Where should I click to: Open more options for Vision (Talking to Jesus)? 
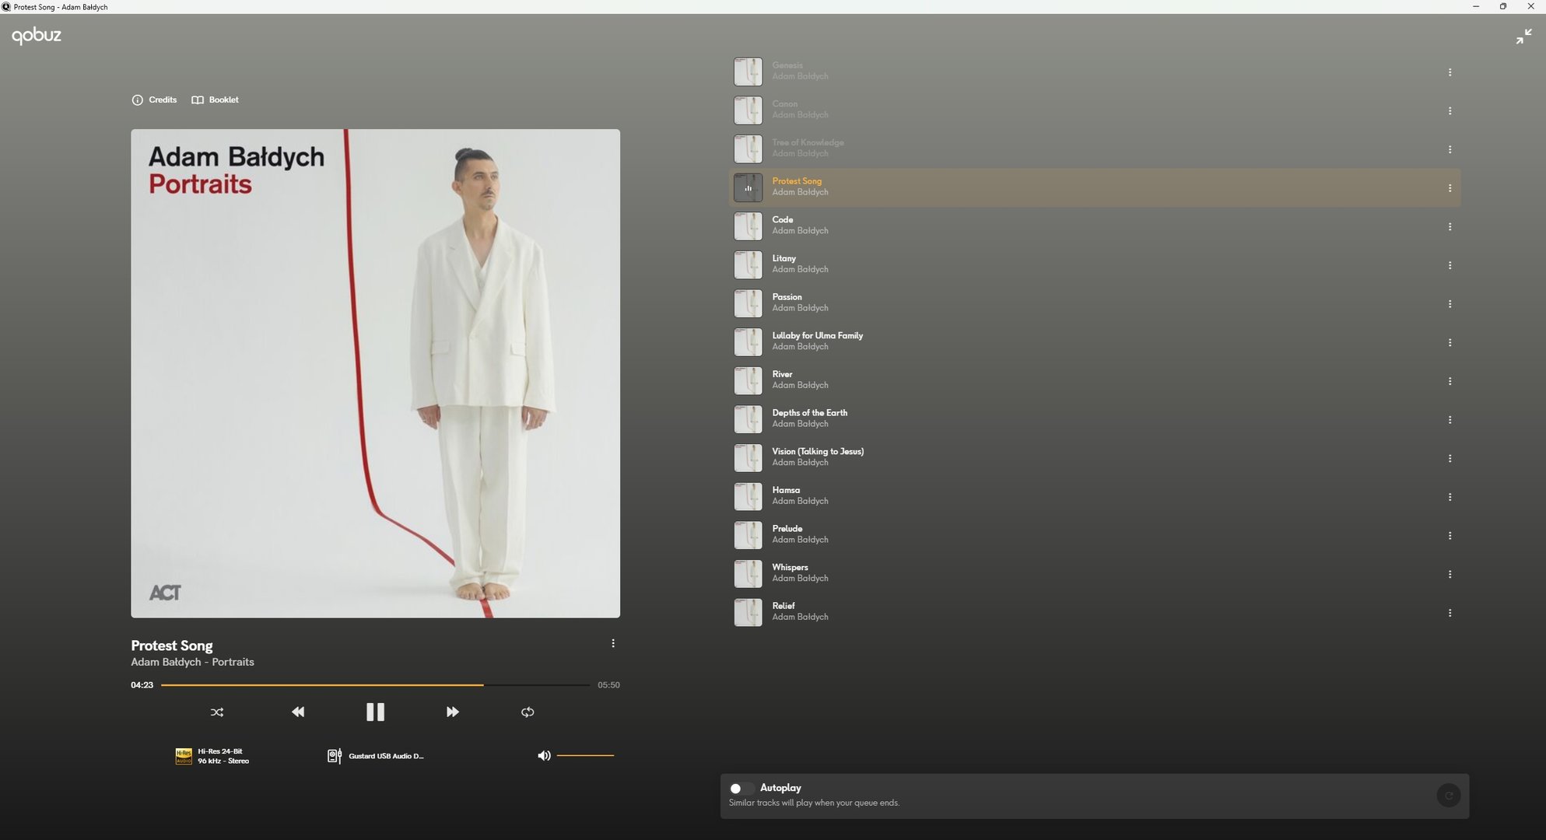point(1450,458)
